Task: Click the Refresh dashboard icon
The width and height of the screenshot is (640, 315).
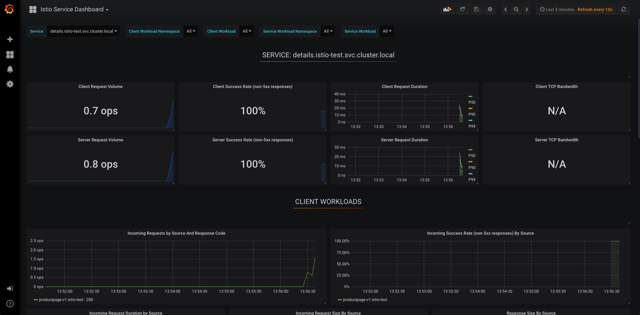Action: click(624, 9)
